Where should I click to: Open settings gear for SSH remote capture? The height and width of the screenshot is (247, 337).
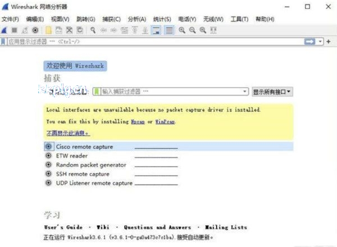[x=48, y=173]
